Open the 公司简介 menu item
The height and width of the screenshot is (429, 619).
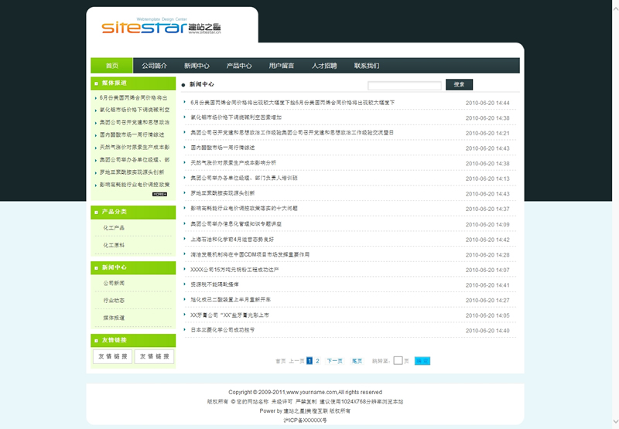[154, 66]
